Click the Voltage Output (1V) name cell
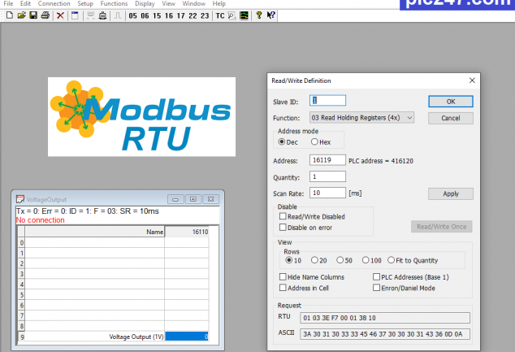This screenshot has height=352, width=515. coord(95,337)
